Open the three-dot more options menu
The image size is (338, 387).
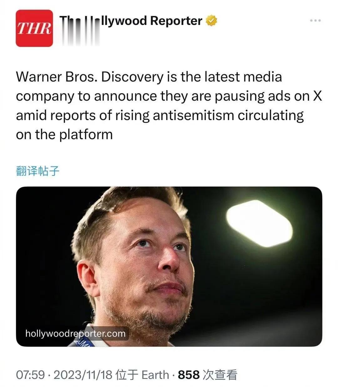(315, 21)
